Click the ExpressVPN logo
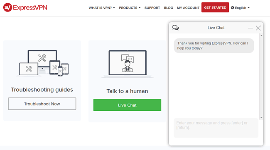Image resolution: width=270 pixels, height=150 pixels. pos(25,7)
